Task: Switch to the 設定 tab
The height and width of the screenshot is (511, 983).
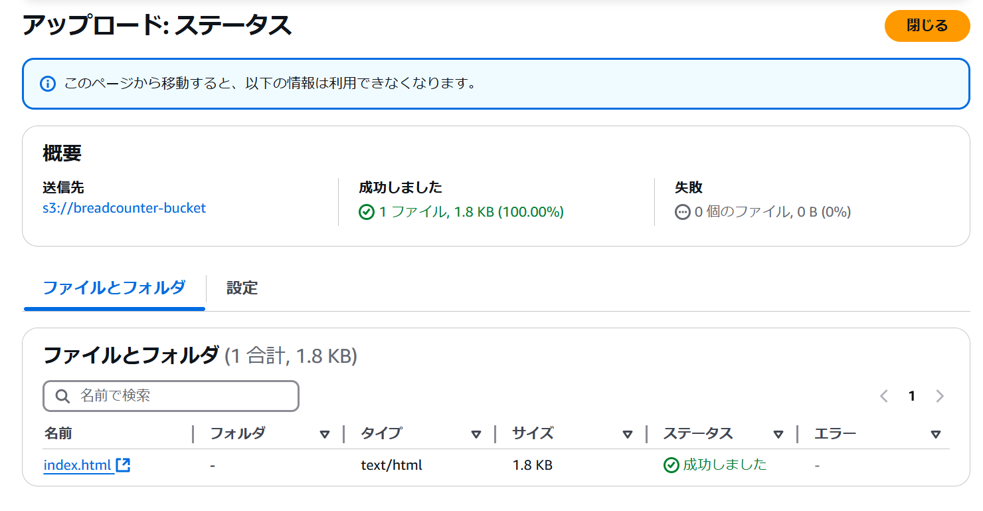Action: click(x=242, y=288)
